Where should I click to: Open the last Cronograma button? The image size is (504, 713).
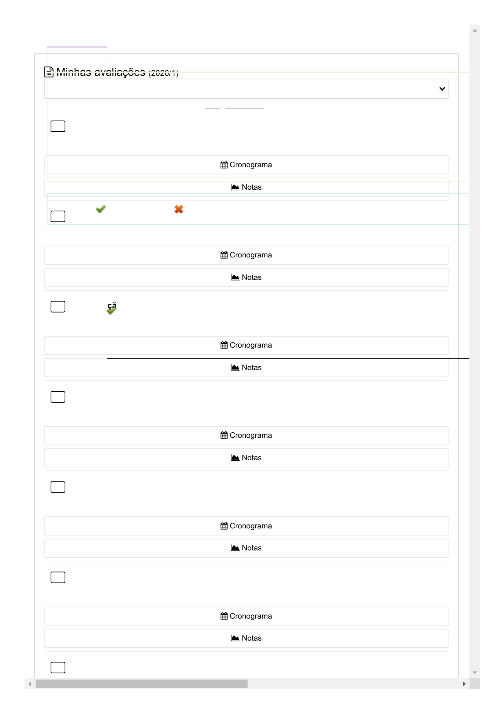(x=246, y=616)
